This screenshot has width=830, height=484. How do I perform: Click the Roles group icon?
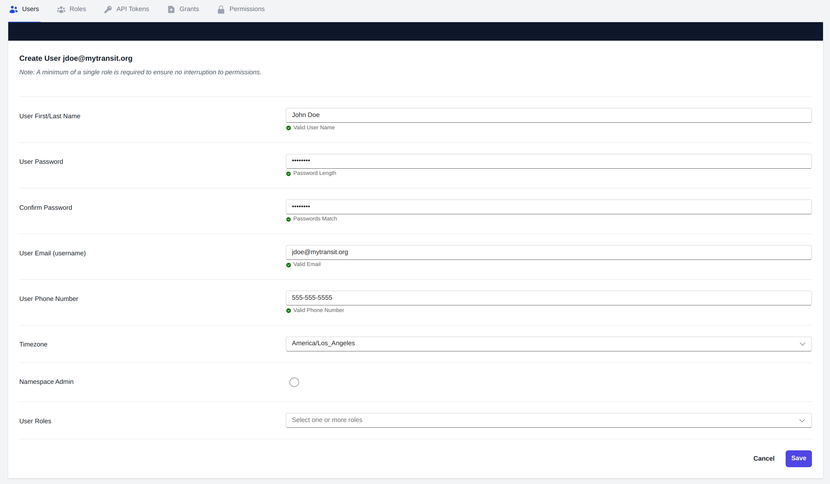tap(61, 9)
